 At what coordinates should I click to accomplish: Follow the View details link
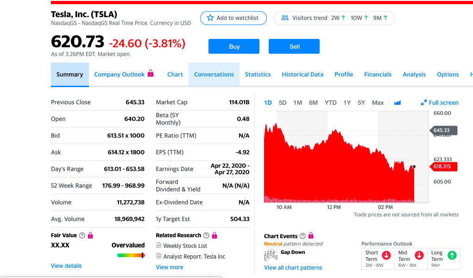coord(66,266)
